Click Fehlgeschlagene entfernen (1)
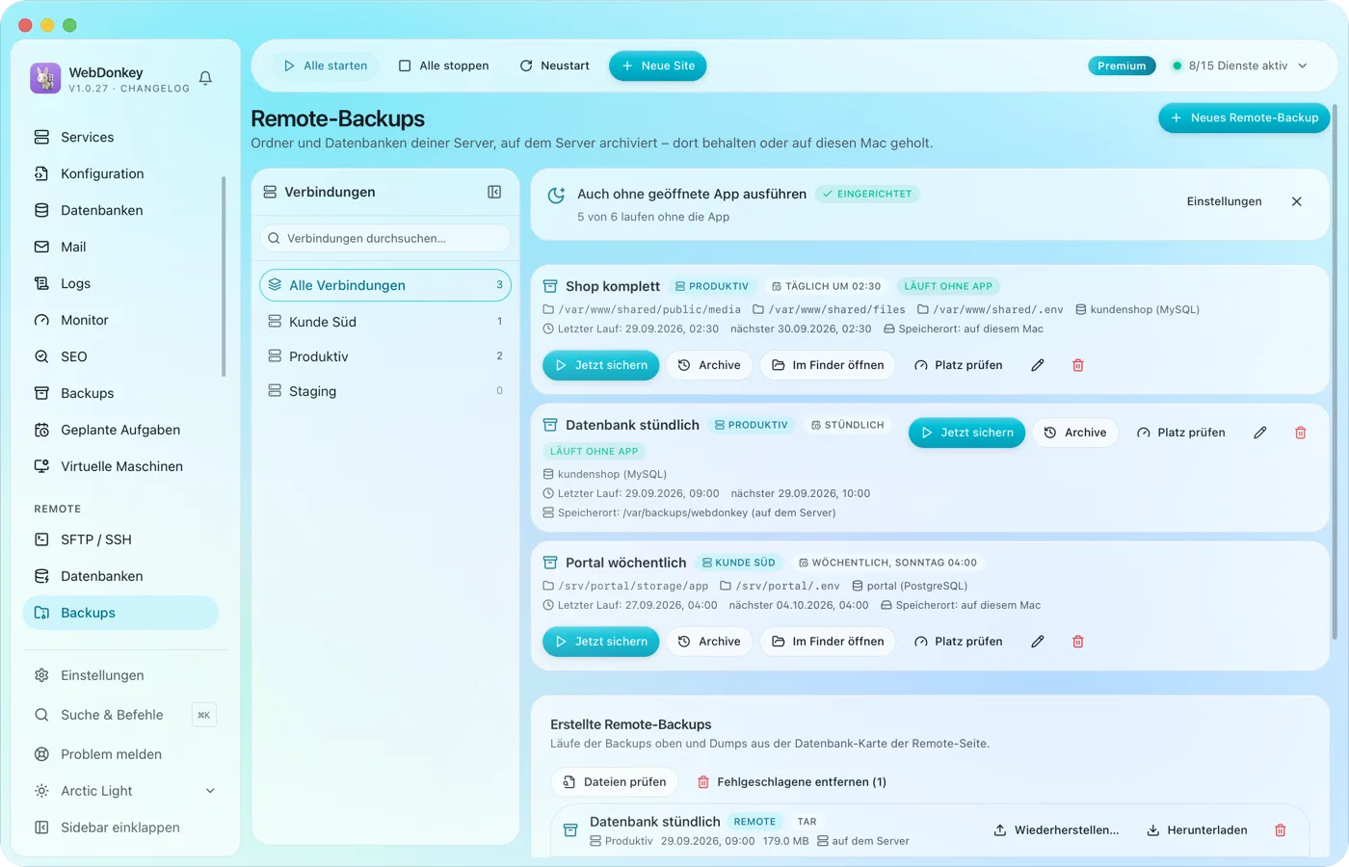Viewport: 1349px width, 867px height. [x=792, y=782]
